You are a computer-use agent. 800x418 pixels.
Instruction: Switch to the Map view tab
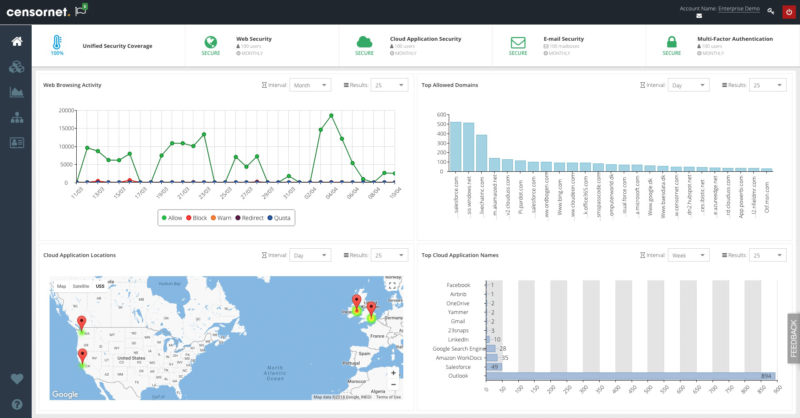(x=62, y=286)
